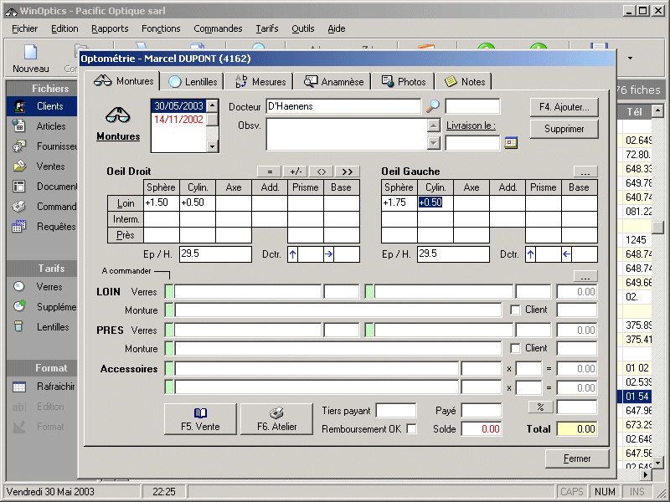
Task: Click the Oeil Droit Loin Sphère cell
Action: pos(161,202)
